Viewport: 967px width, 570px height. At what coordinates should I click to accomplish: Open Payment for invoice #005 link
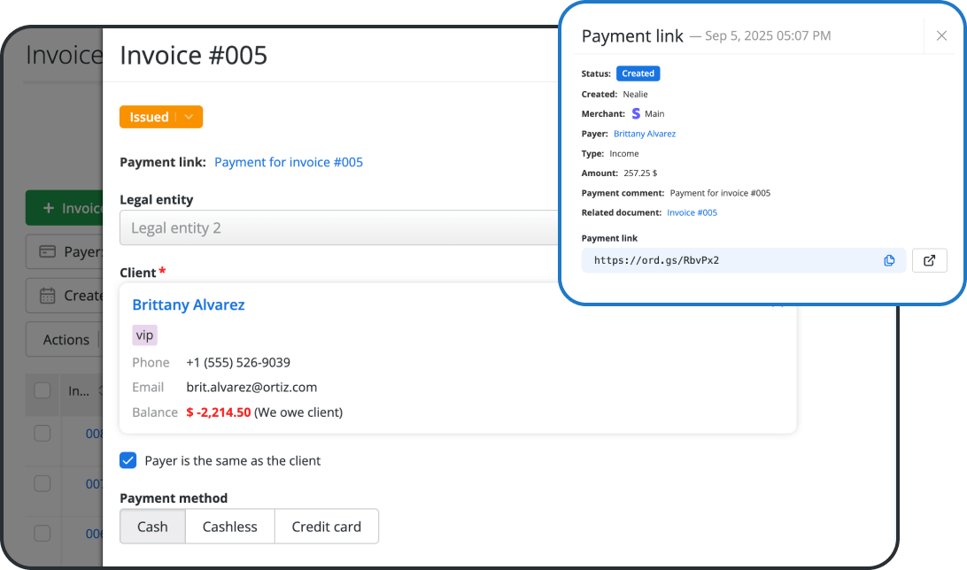tap(289, 162)
